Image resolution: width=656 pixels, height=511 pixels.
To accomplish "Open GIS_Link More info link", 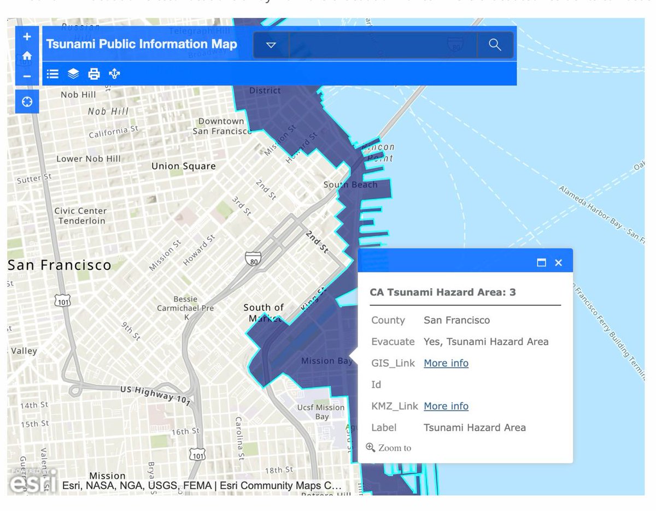I will click(446, 363).
